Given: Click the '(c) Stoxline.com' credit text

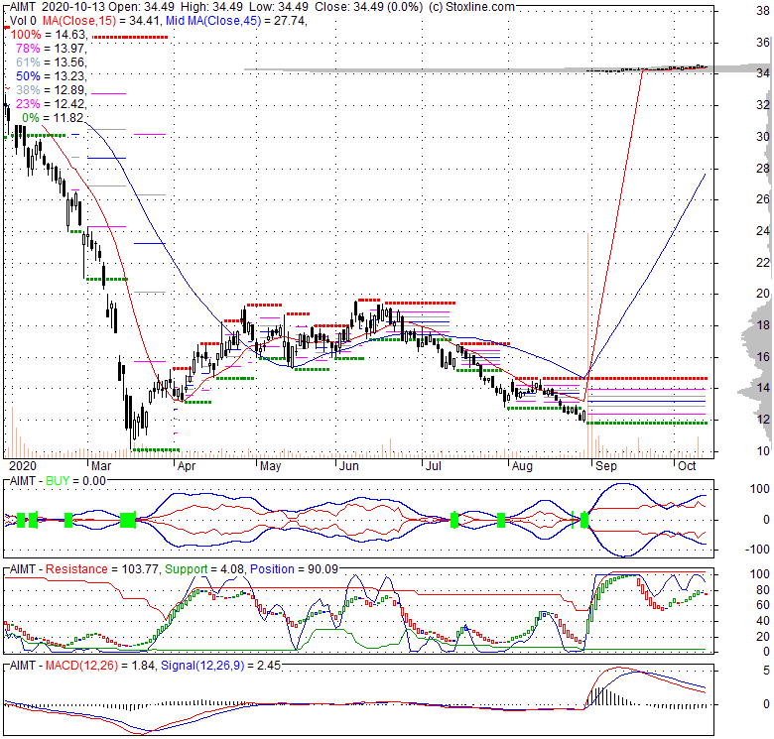Looking at the screenshot, I should [x=471, y=7].
